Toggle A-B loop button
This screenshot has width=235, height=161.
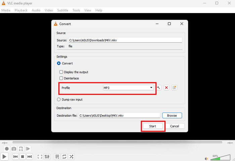coord(21,149)
